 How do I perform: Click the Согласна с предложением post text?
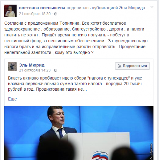[76, 38]
